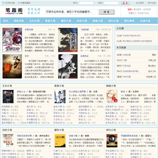Click the 诡秘之主 title link
The width and height of the screenshot is (158, 158).
tap(21, 92)
